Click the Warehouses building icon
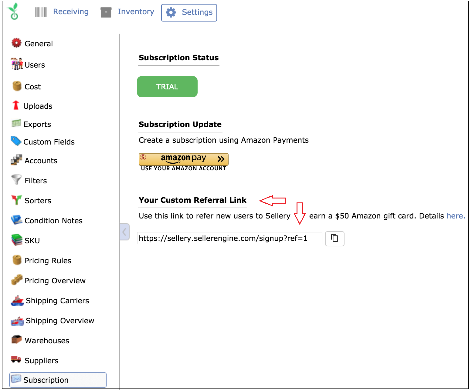Screen dimensions: 472x390 (16, 339)
